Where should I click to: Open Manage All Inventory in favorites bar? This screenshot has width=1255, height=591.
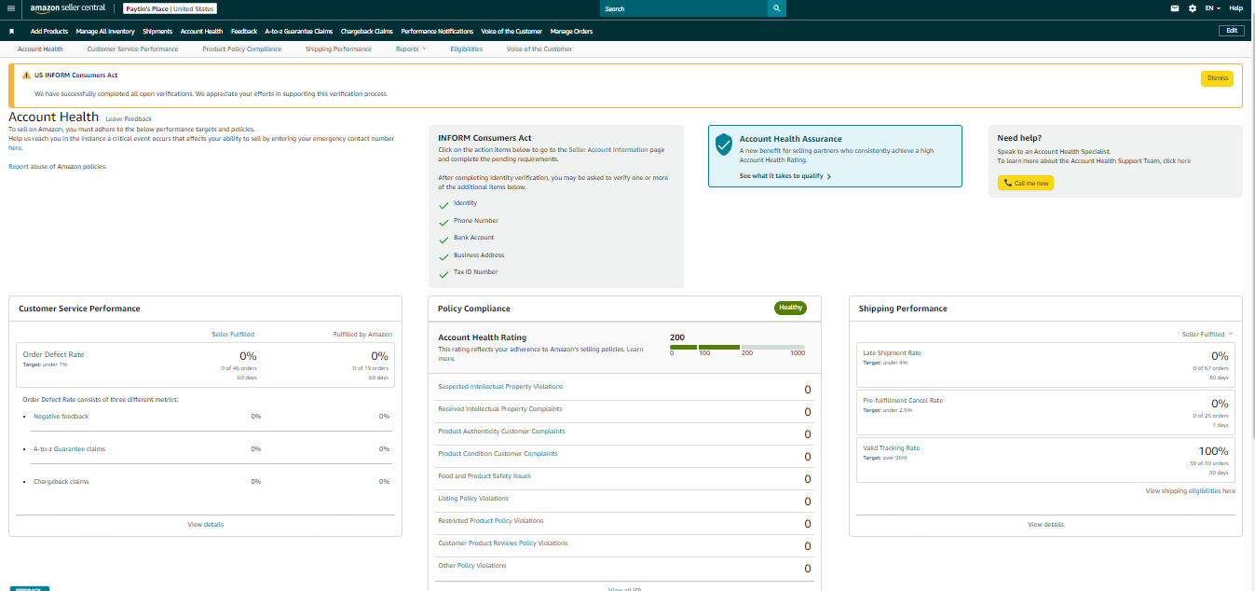[105, 31]
